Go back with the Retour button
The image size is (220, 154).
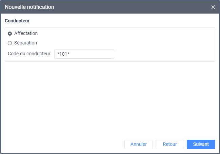169,145
